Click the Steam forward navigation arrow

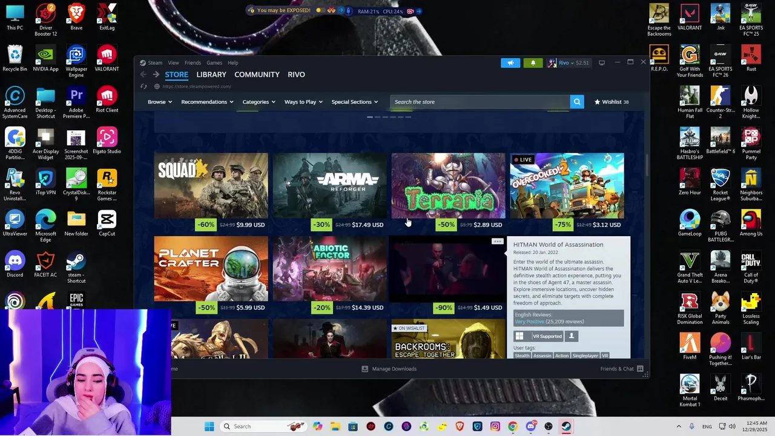pos(156,74)
